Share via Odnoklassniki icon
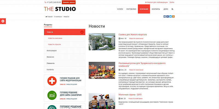Image resolution: width=219 pixels, height=109 pixels. coord(173,16)
